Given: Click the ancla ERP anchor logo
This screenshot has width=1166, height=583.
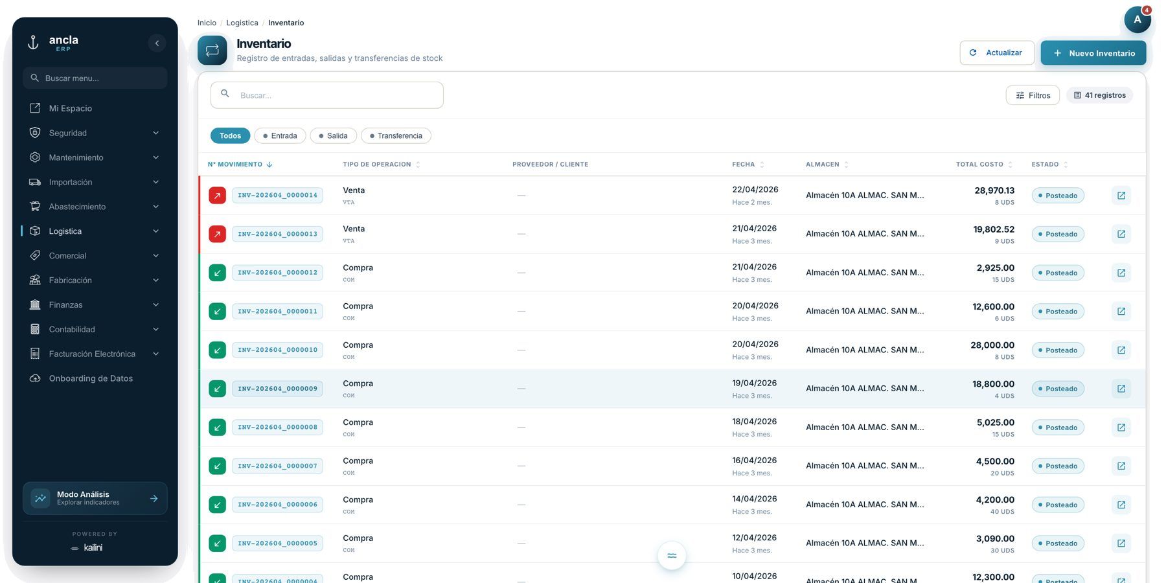Looking at the screenshot, I should 33,43.
